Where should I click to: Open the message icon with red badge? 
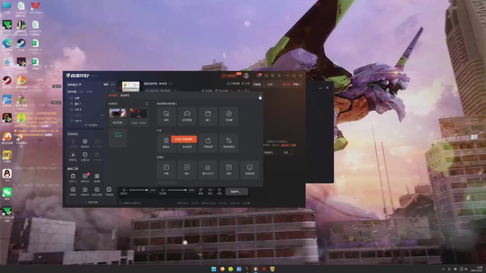[259, 75]
